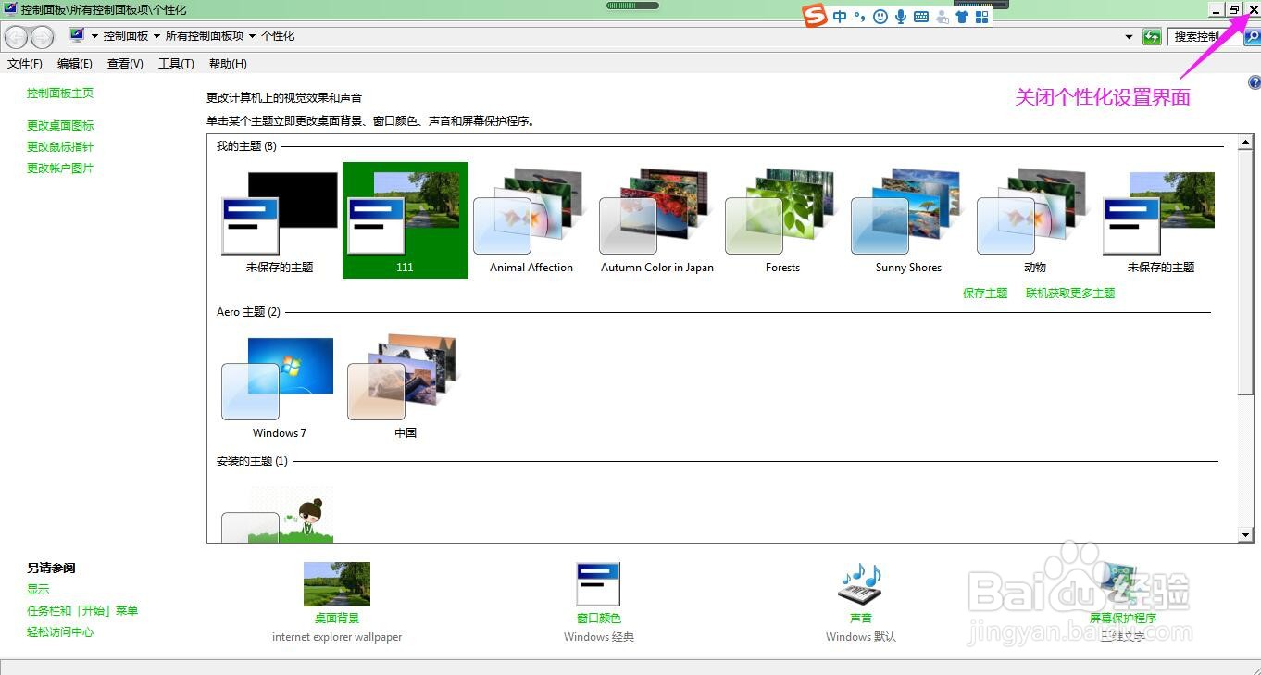This screenshot has height=675, width=1261.
Task: Expand the chevron after 控制面板 breadcrumb
Action: click(155, 36)
